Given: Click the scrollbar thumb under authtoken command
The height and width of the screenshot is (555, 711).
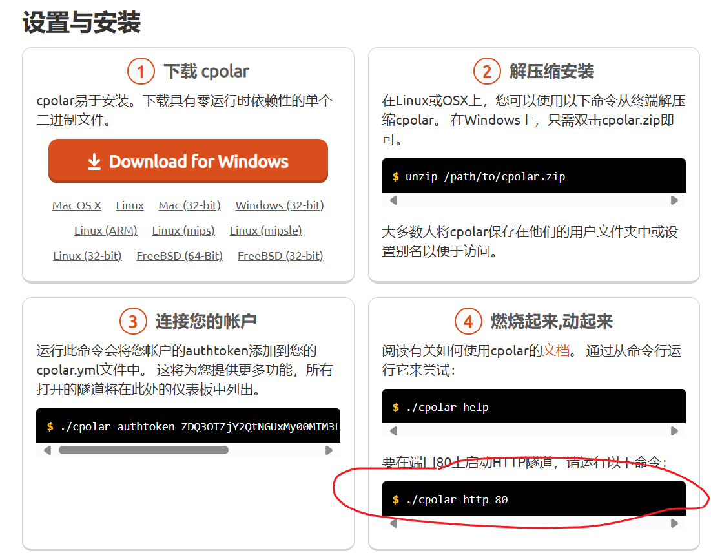Looking at the screenshot, I should click(x=142, y=450).
